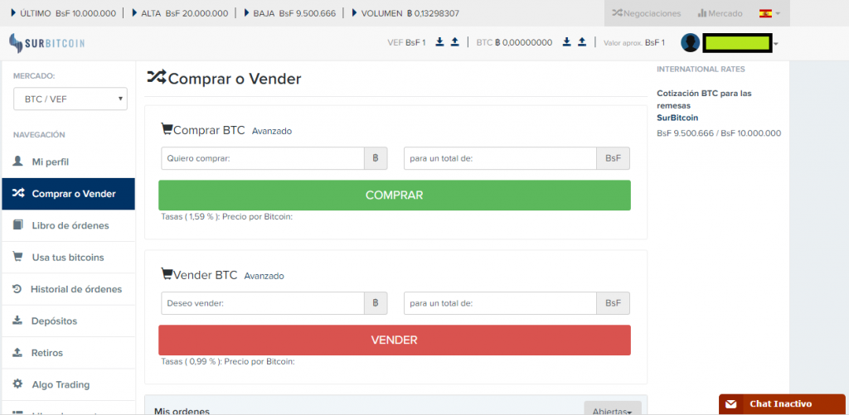Screen dimensions: 849x415
Task: Open the Negociaciones tab in top bar
Action: 646,13
